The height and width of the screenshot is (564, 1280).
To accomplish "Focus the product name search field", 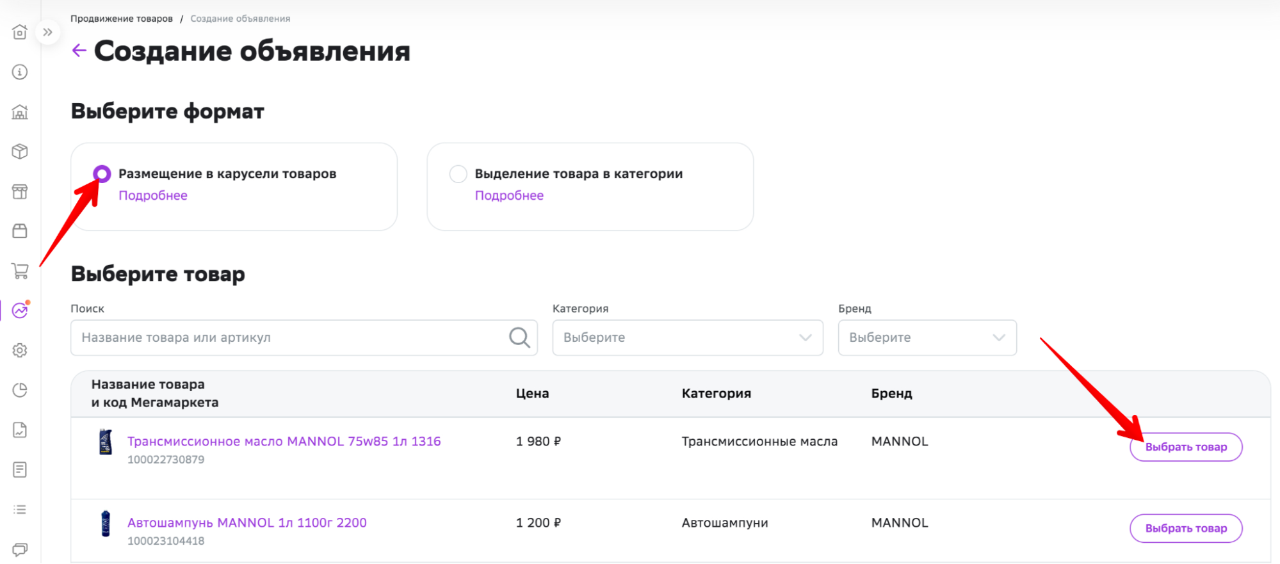I will pos(304,337).
